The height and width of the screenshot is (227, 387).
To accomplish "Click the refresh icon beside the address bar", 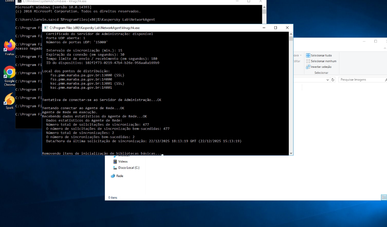I will click(333, 79).
